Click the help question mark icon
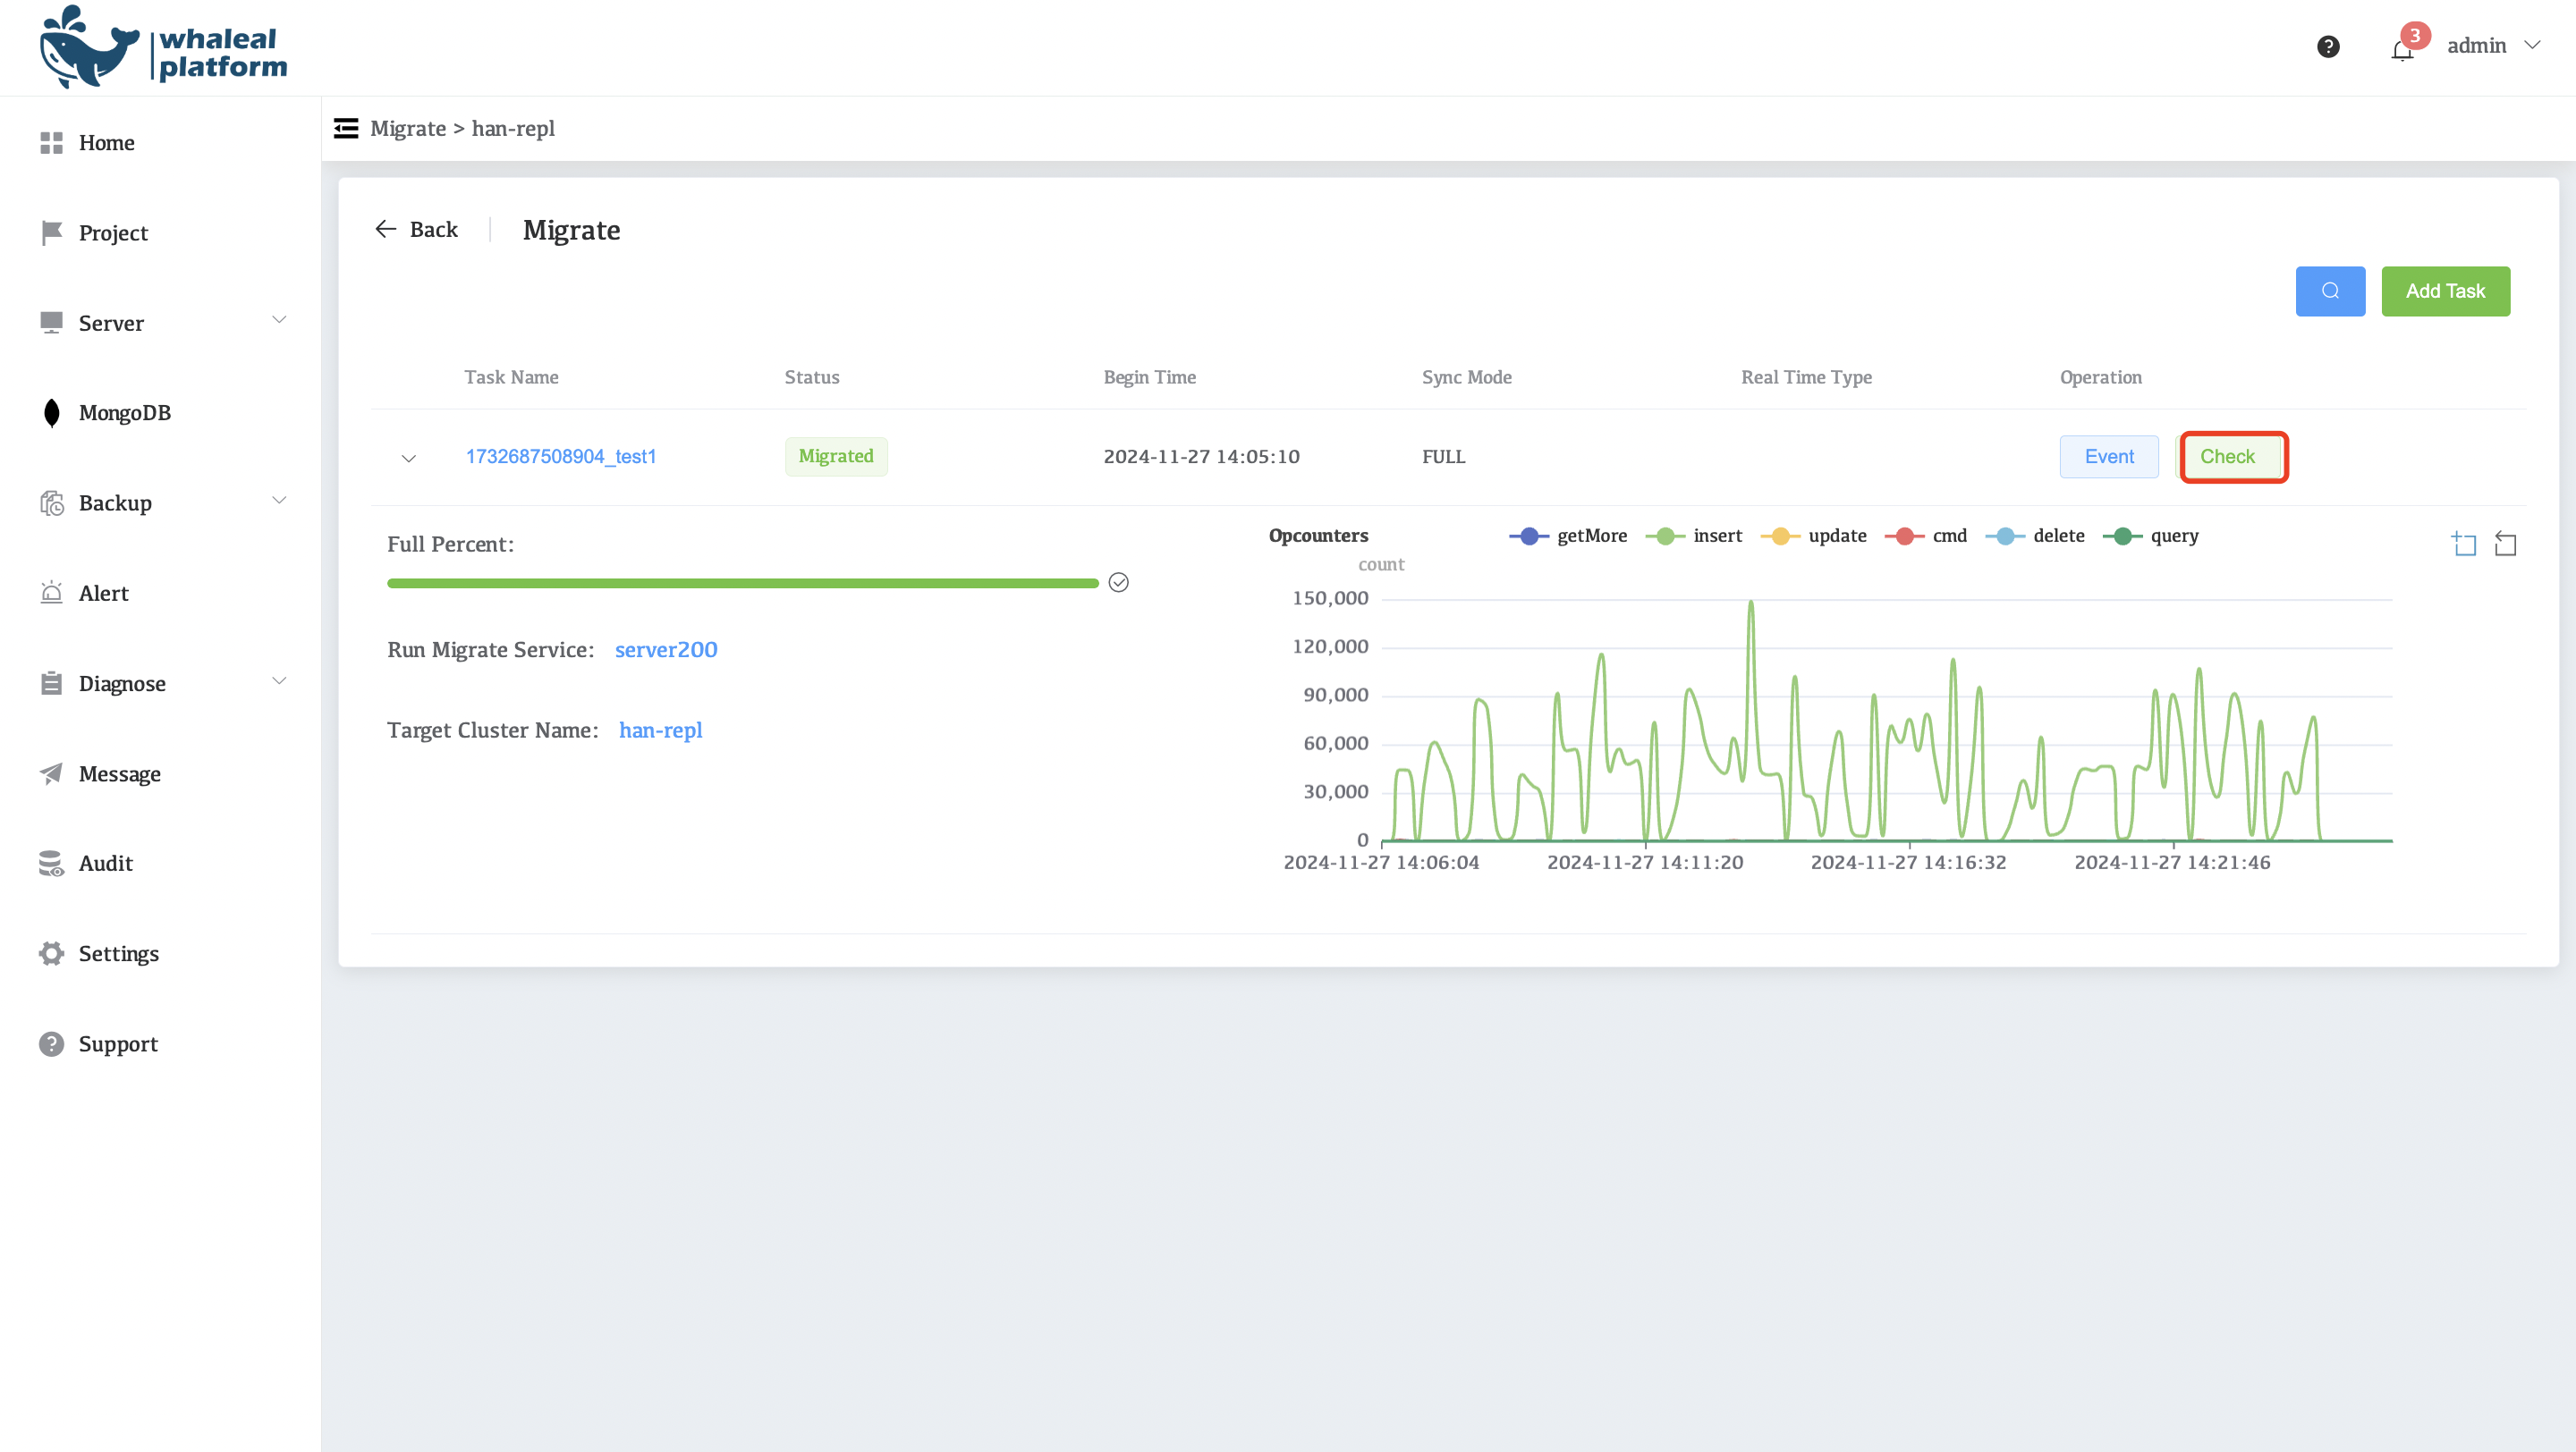Screen dimensions: 2576x1452 (2328, 46)
